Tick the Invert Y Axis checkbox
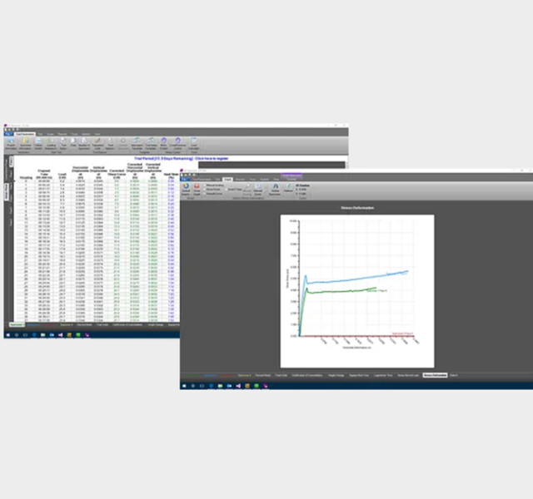 point(226,188)
